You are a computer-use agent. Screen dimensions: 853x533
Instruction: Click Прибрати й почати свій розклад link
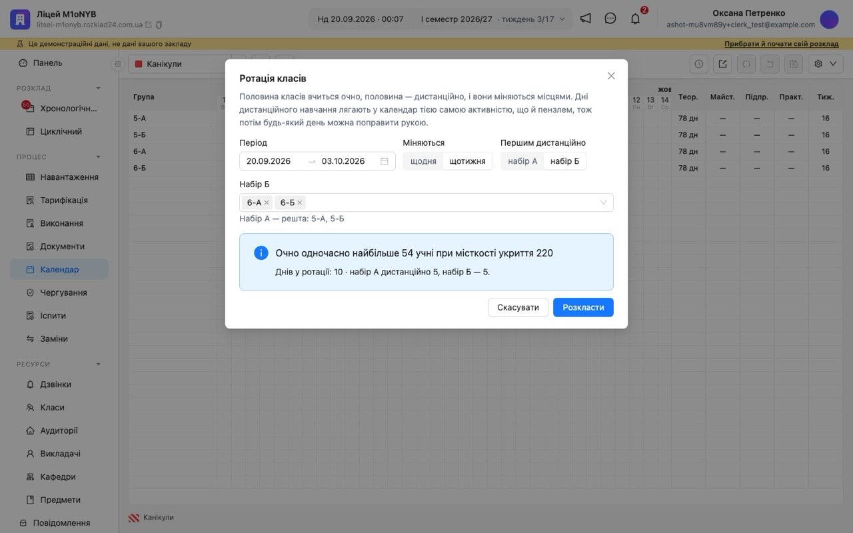point(782,44)
